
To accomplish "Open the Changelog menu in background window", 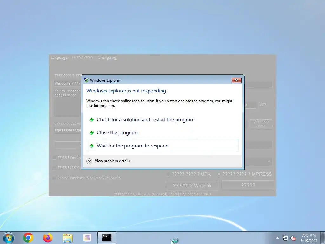I will click(107, 58).
